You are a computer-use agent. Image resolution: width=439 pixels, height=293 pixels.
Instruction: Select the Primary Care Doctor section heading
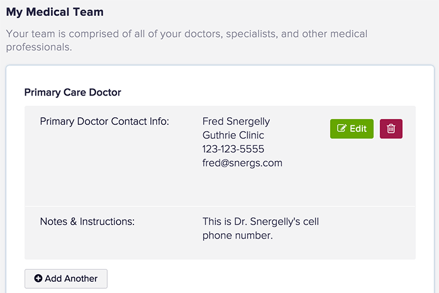coord(73,92)
